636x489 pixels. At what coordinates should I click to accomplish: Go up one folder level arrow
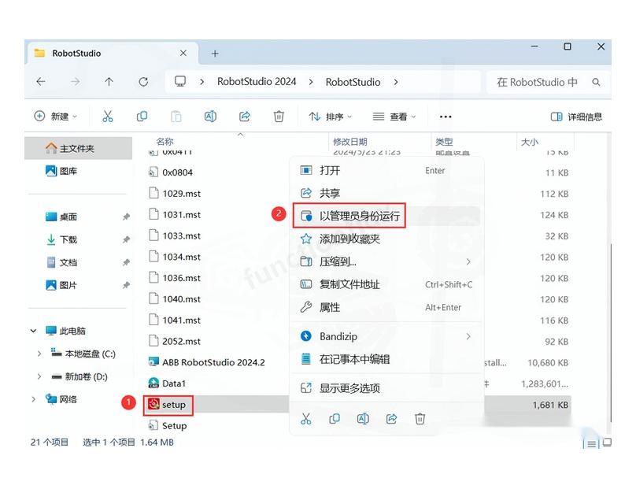coord(109,82)
